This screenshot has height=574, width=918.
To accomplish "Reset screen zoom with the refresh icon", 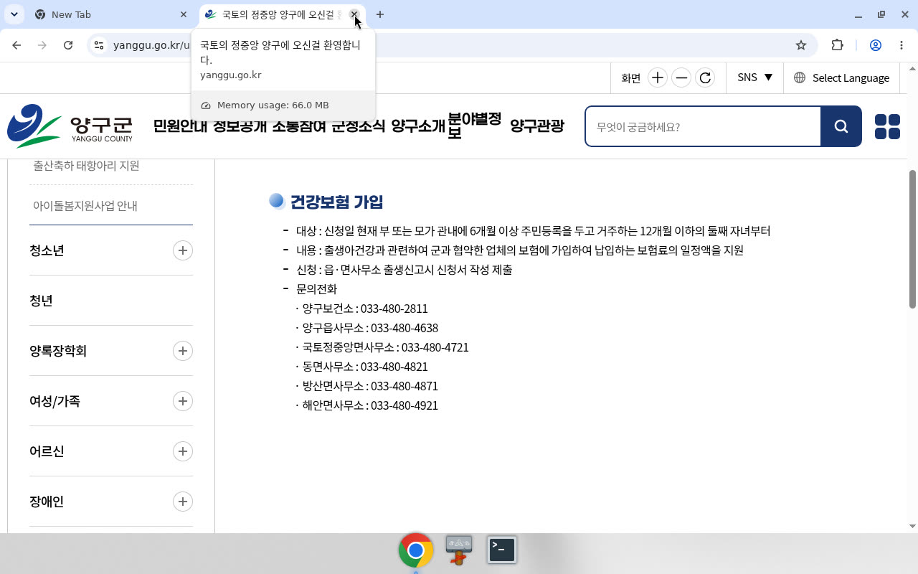I will point(706,77).
